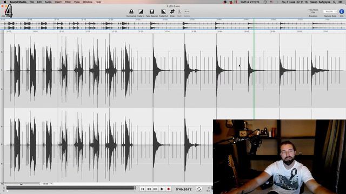
Task: Open the Fade Special tool
Action: coord(152,13)
